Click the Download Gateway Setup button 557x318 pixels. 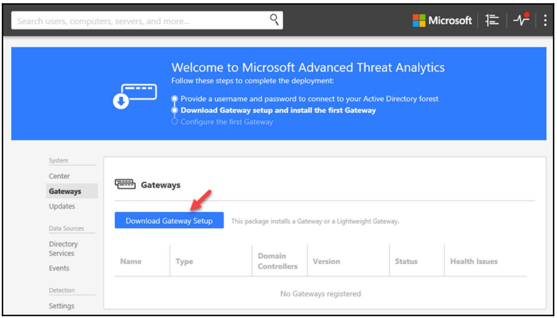point(169,220)
